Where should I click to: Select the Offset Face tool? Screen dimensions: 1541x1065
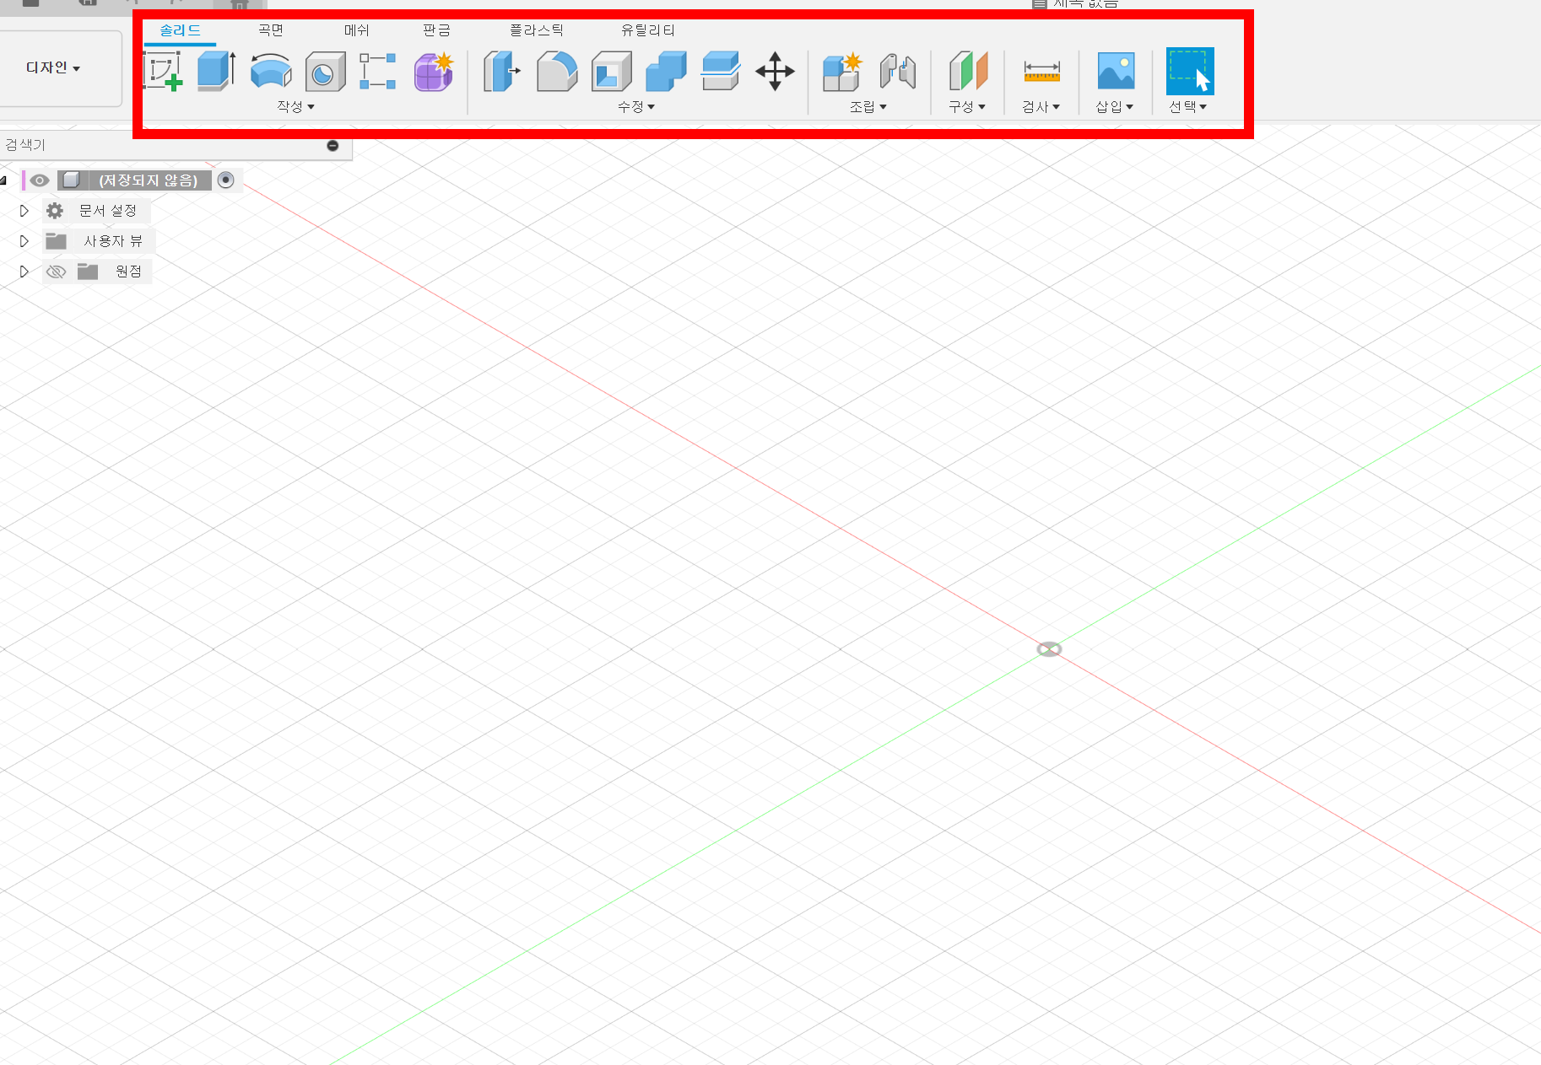coord(721,72)
